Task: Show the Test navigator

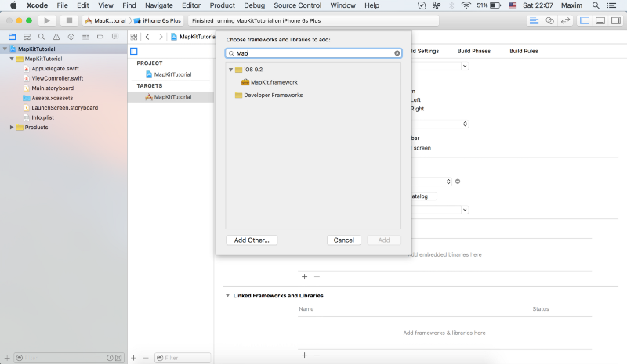Action: coord(71,37)
